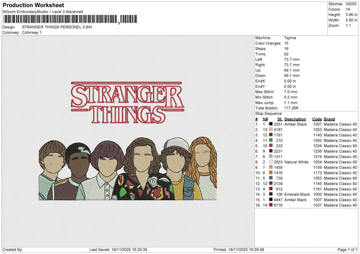Click the stitch count '33003'
Viewport: 360px width, 254px height.
tap(351, 4)
